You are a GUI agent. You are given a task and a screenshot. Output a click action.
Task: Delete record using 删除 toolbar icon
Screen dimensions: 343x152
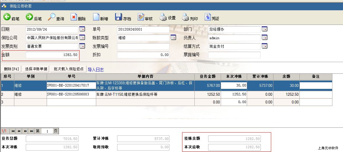click(x=74, y=17)
